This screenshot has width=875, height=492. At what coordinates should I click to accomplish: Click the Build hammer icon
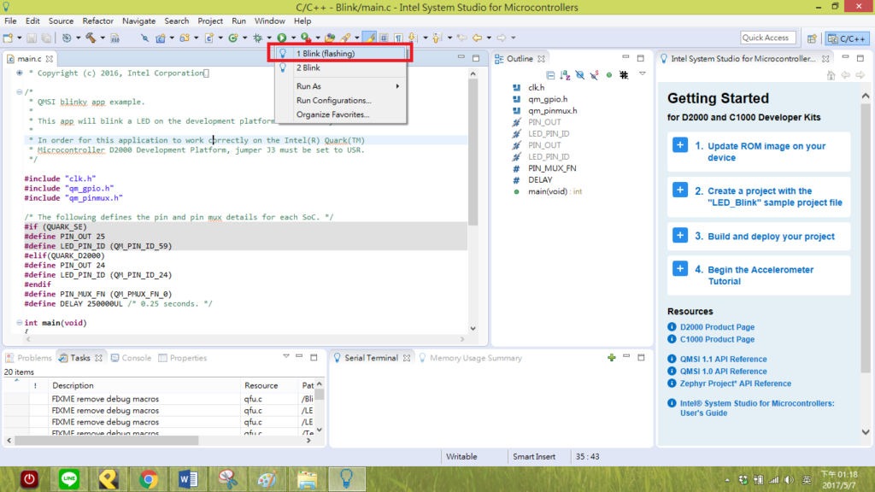tap(91, 38)
